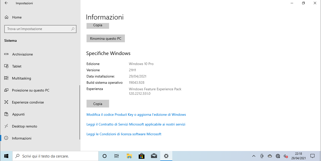Focus the taskbar search box
321x161 pixels.
[x=55, y=156]
